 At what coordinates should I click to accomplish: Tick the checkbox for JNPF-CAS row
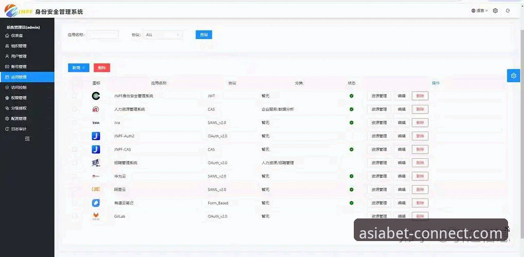tap(75, 150)
